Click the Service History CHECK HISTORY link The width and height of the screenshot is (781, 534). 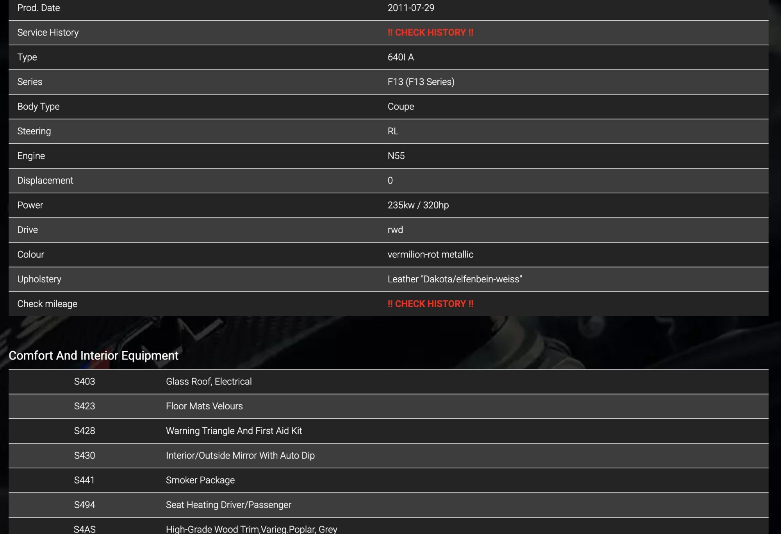tap(430, 32)
